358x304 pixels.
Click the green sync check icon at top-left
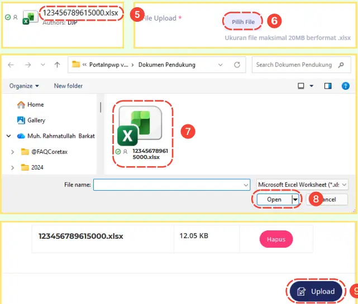click(8, 17)
